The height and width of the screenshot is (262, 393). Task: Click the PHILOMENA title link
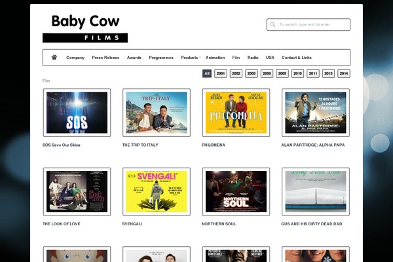pyautogui.click(x=214, y=145)
